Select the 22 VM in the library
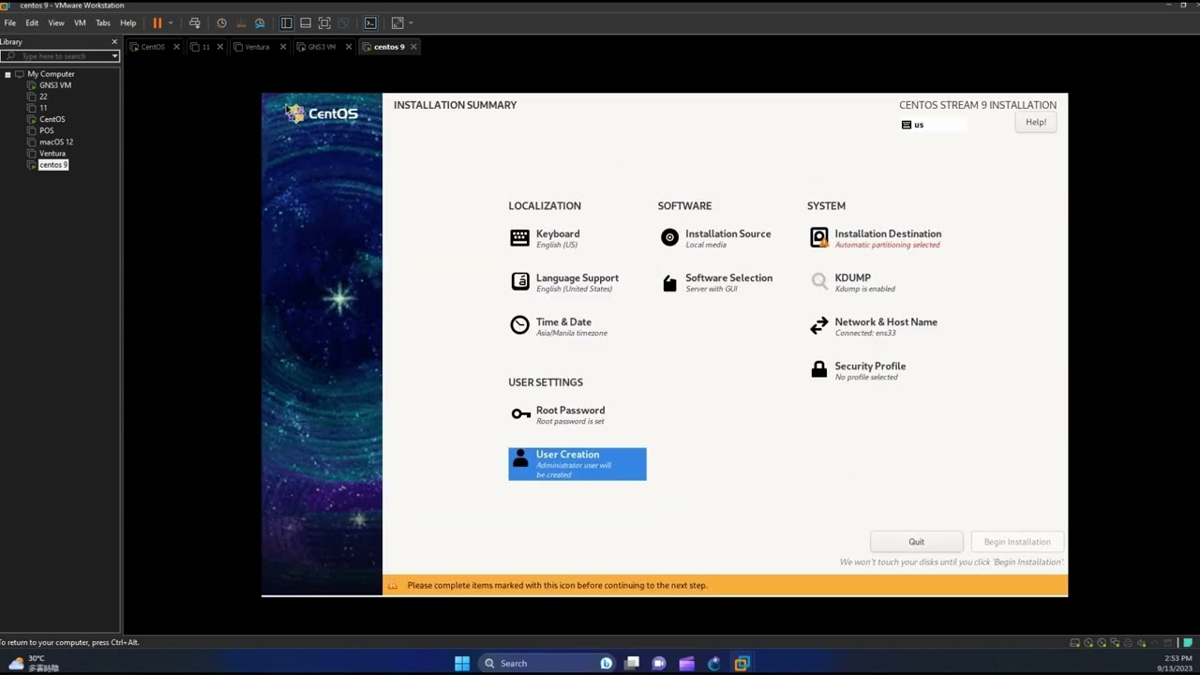Viewport: 1200px width, 675px height. 43,97
